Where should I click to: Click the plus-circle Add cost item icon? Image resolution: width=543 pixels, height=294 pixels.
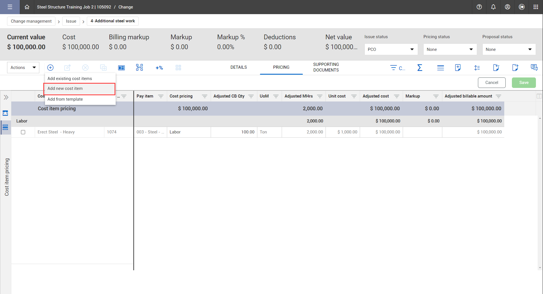50,68
